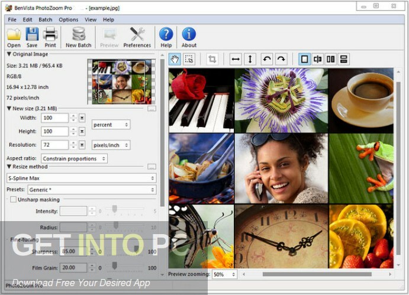
Task: Adjust the Sharpness slider
Action: point(136,249)
